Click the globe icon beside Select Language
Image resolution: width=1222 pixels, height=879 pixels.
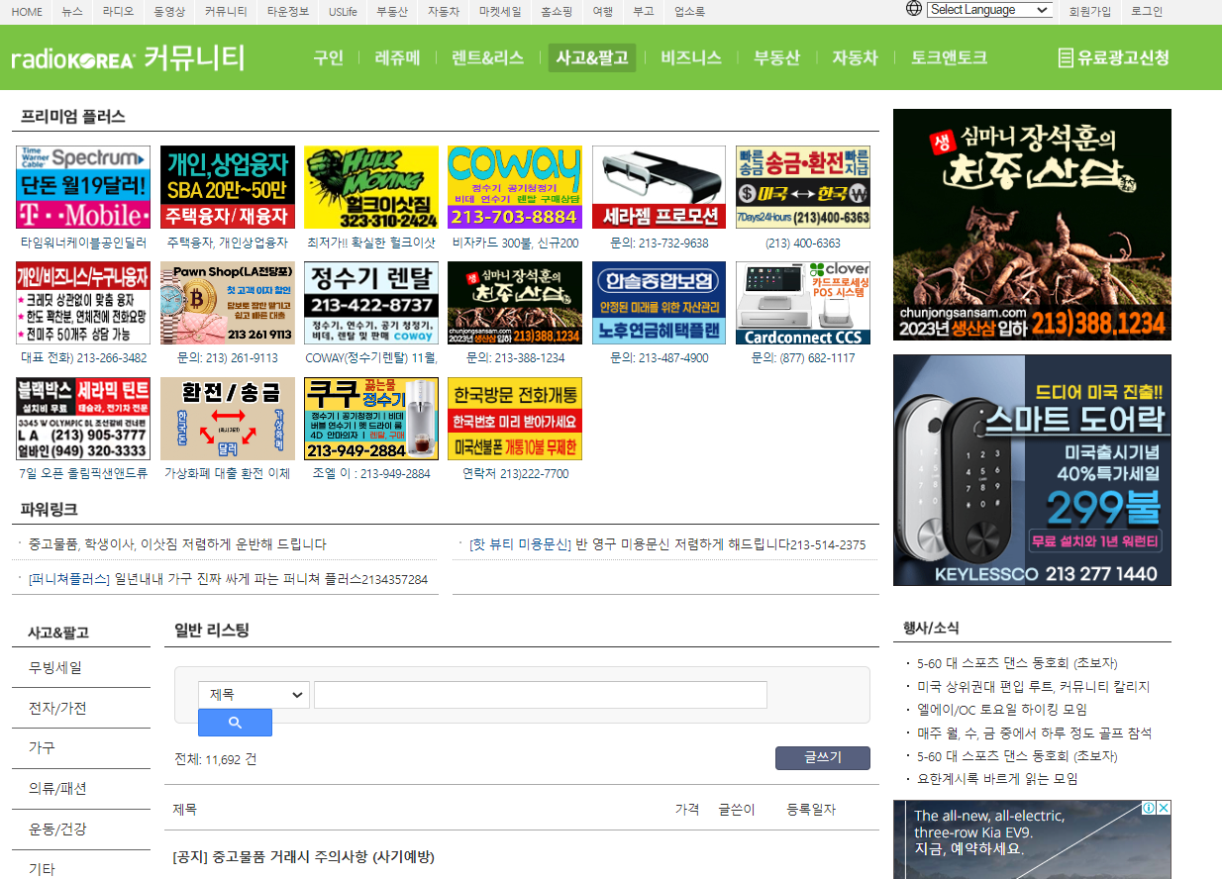point(914,9)
